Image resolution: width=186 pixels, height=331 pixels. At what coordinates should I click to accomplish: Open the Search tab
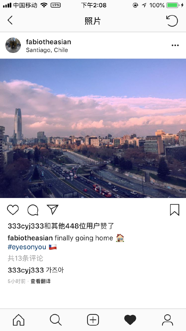56,320
